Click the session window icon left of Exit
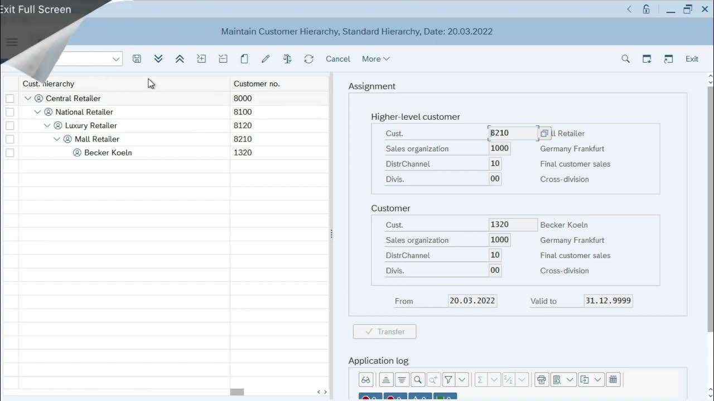714x401 pixels. coord(668,59)
